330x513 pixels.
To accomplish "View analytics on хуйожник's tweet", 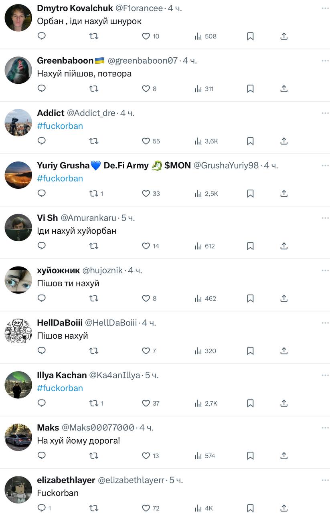I will point(205,299).
